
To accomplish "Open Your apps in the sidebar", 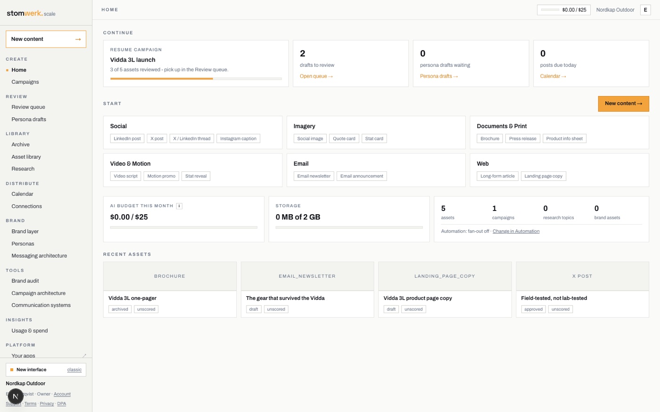I will pos(23,355).
